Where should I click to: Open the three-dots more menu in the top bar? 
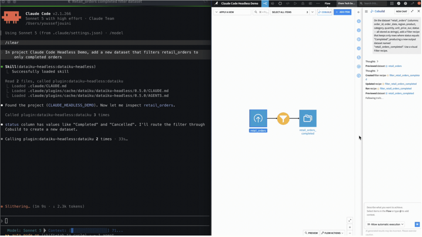318,3
